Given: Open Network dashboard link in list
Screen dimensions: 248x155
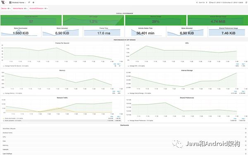Looking at the screenshot, I should [x=5, y=150].
